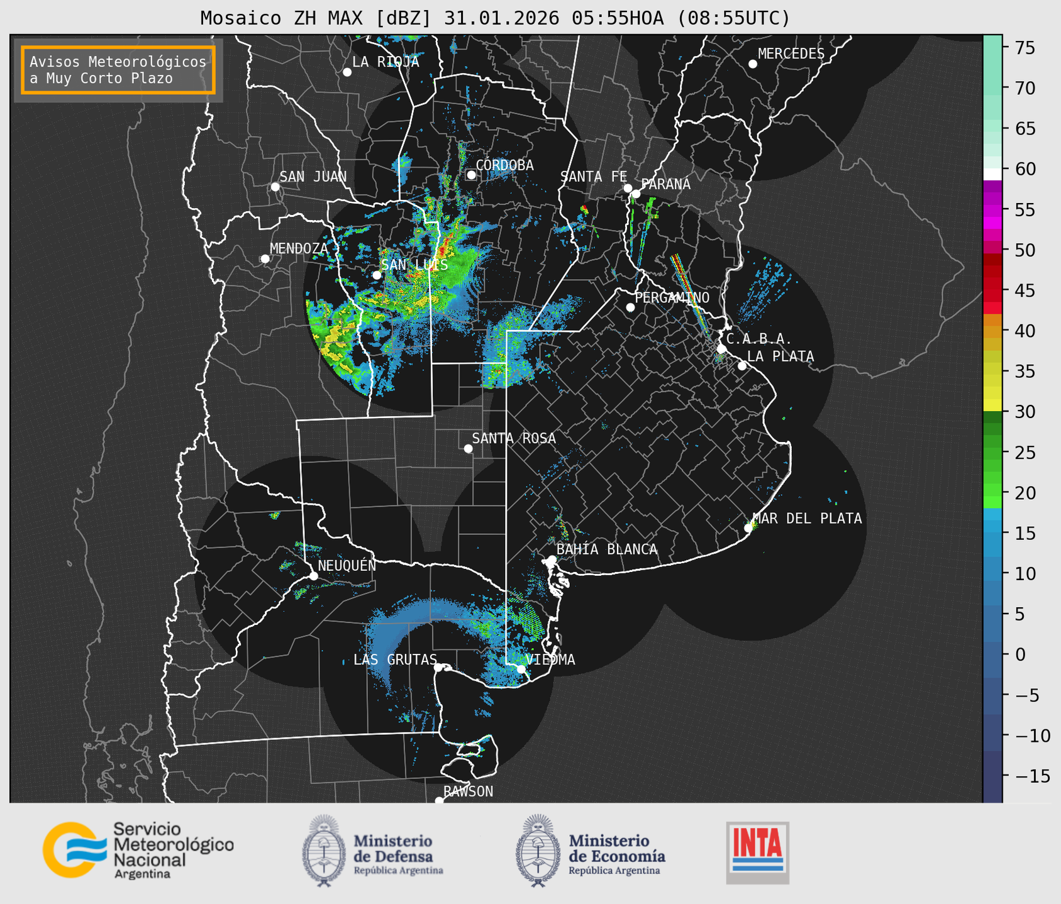1061x904 pixels.
Task: Click the Pergamino city marker dot
Action: click(630, 307)
